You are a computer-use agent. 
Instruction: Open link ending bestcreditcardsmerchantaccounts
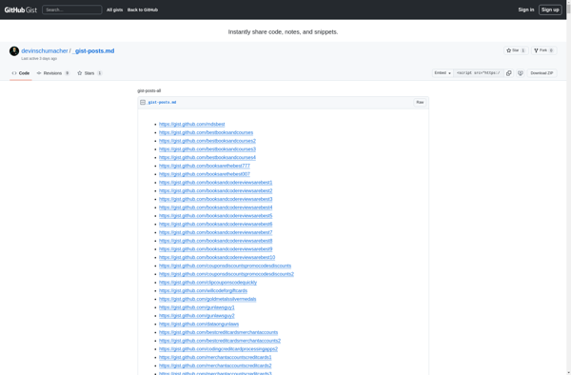point(219,332)
